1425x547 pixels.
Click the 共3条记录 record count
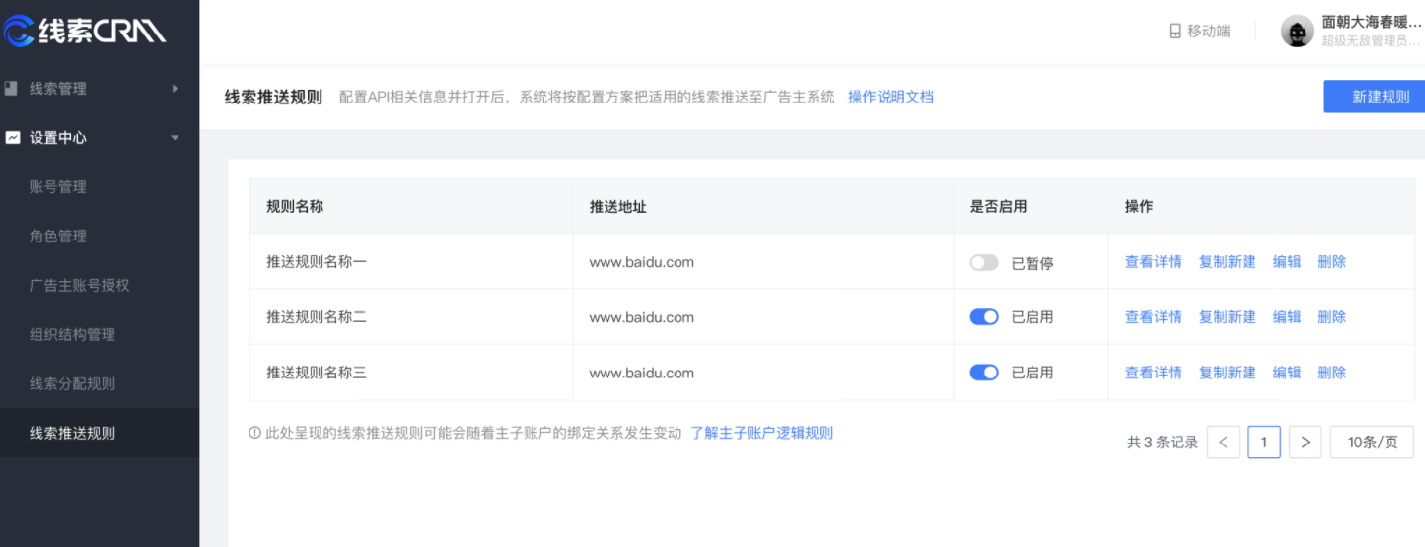pyautogui.click(x=1163, y=443)
